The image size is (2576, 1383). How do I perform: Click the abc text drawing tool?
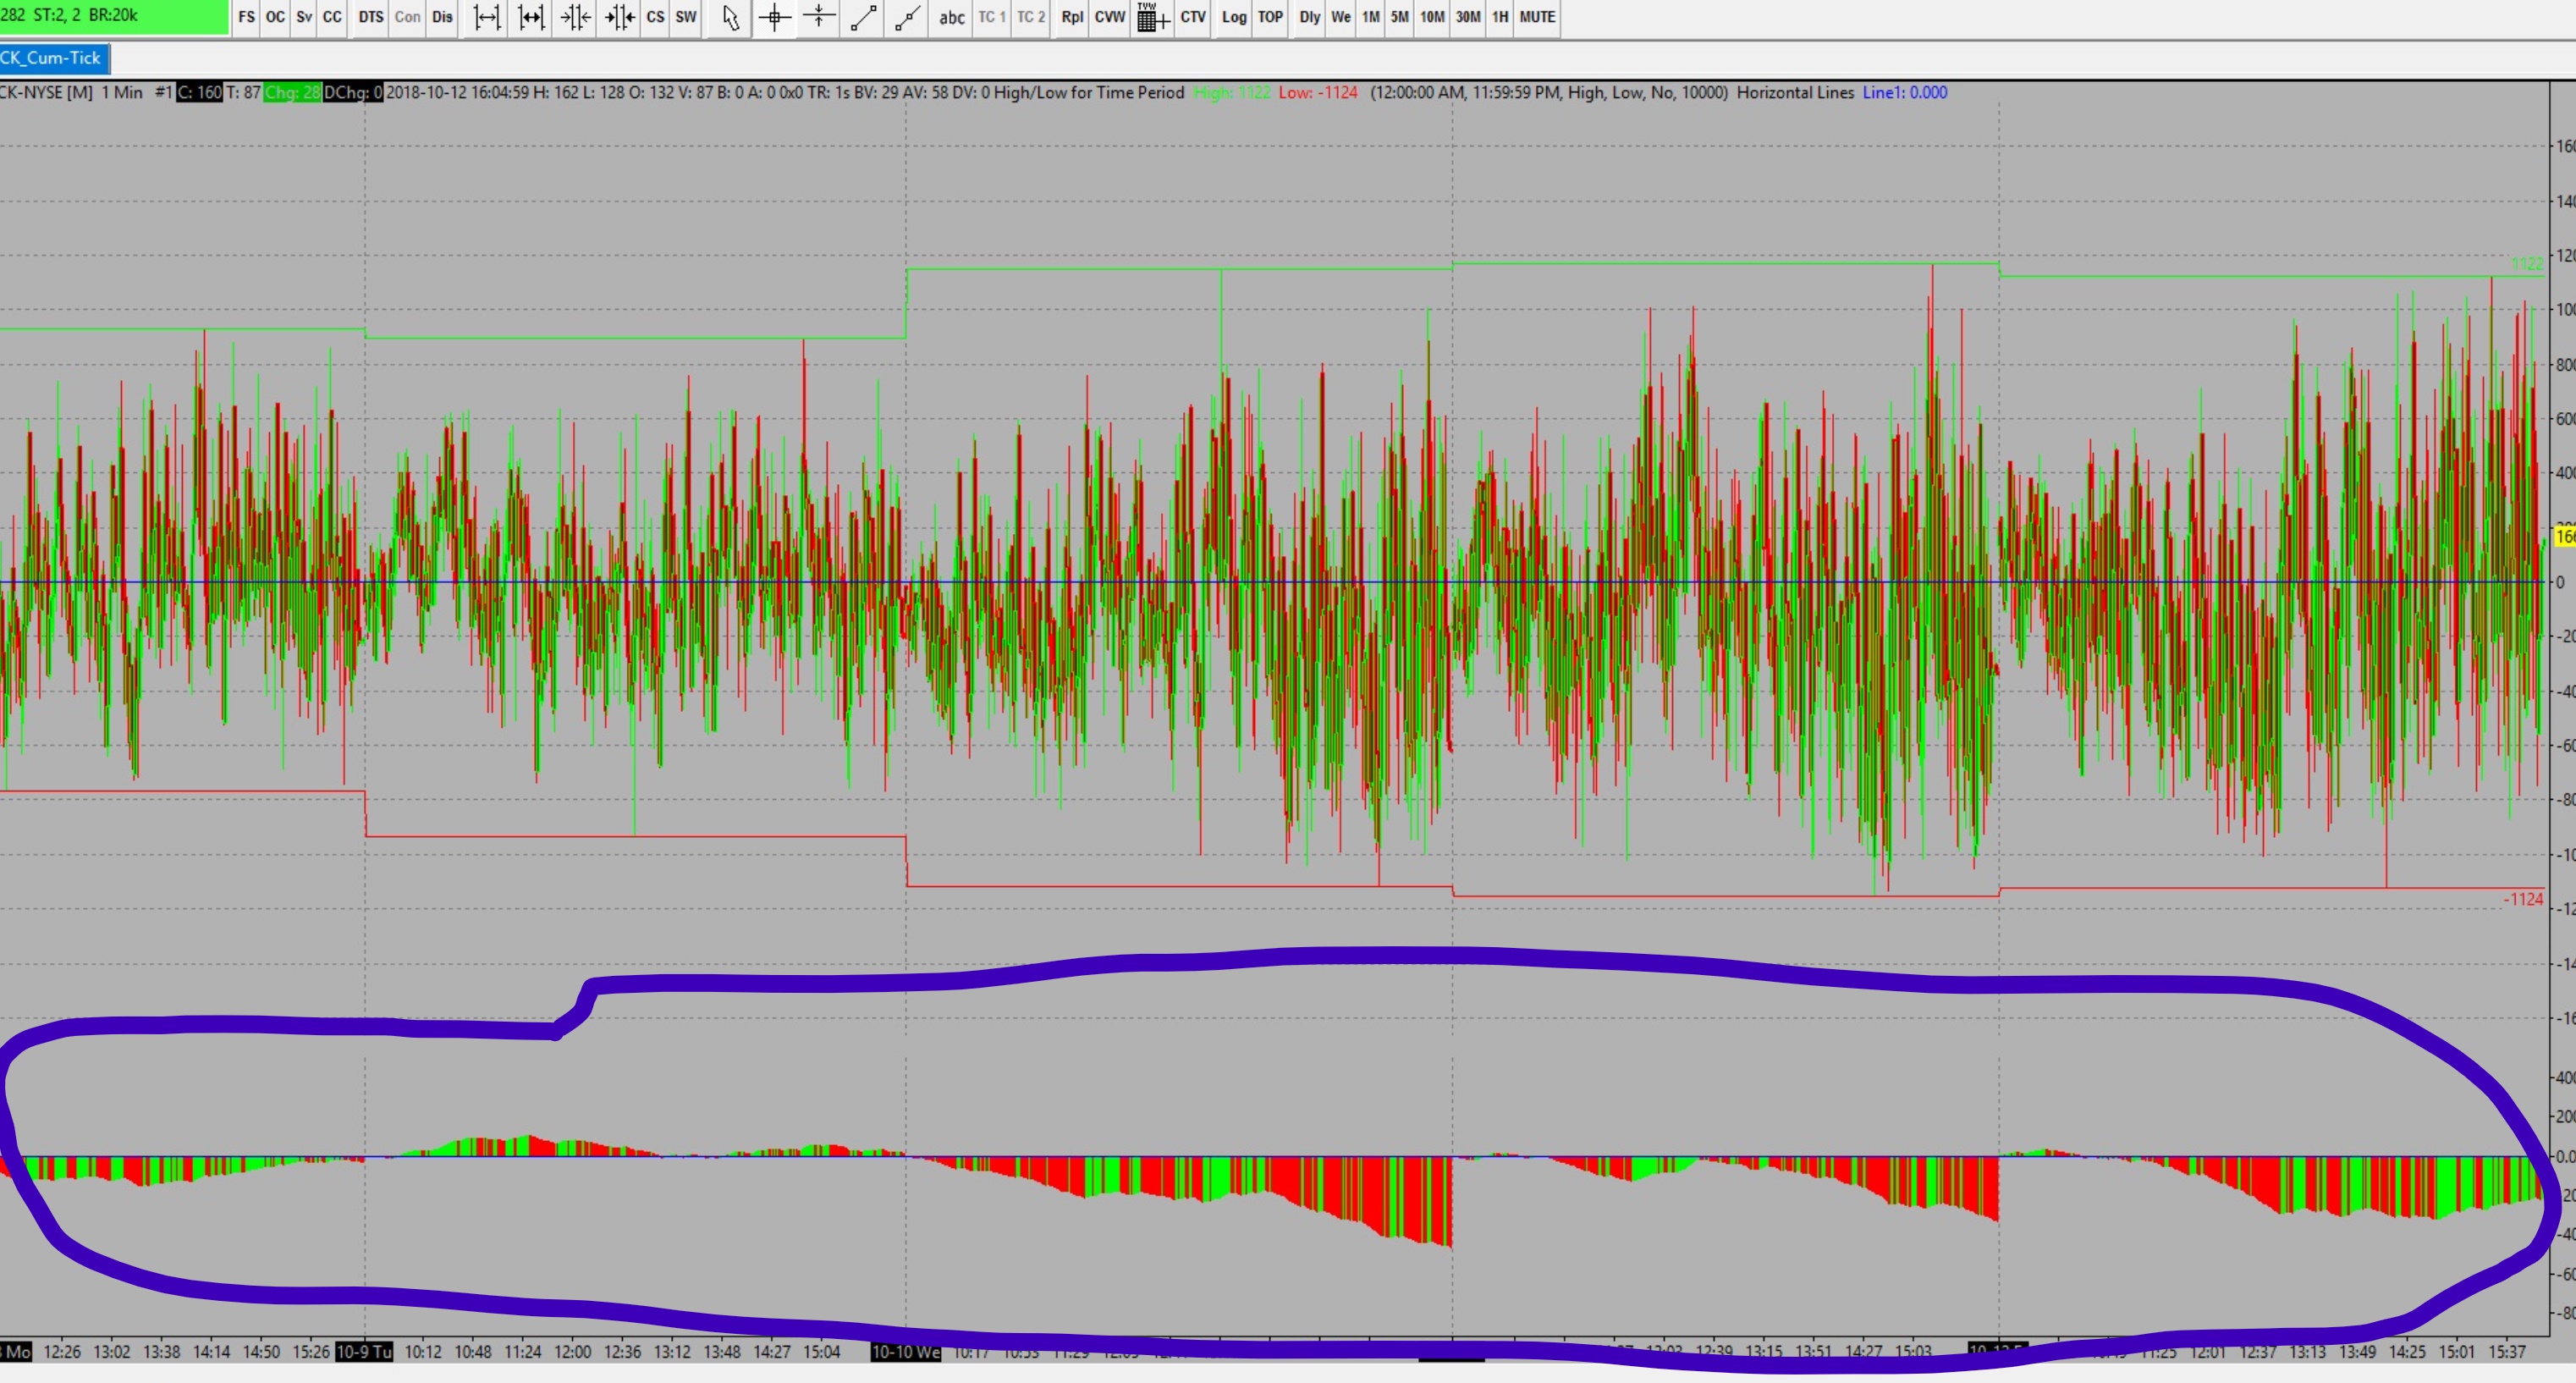coord(952,17)
